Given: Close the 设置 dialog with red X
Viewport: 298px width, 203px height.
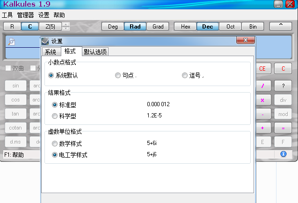Looking at the screenshot, I should click(x=246, y=40).
